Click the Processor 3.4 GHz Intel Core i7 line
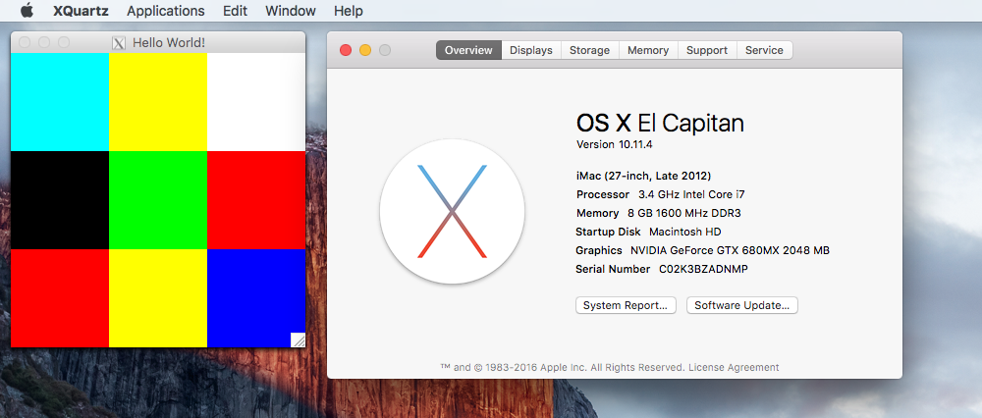Screen dimensions: 982x418 pos(661,194)
